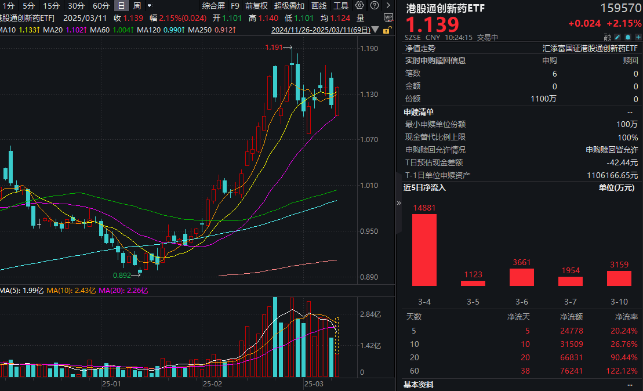
Task: Click the 14881 net inflow bar for 3-4
Action: tap(424, 249)
